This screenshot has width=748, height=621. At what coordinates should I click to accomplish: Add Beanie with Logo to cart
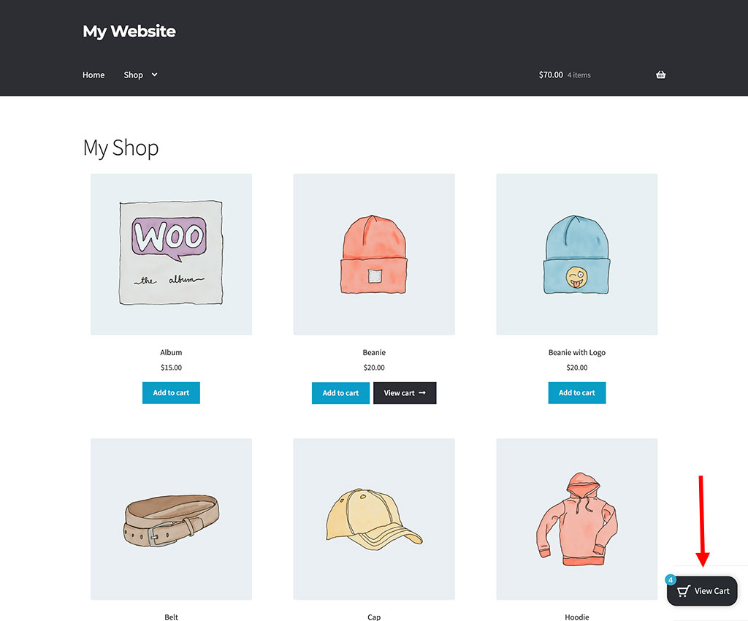point(576,392)
